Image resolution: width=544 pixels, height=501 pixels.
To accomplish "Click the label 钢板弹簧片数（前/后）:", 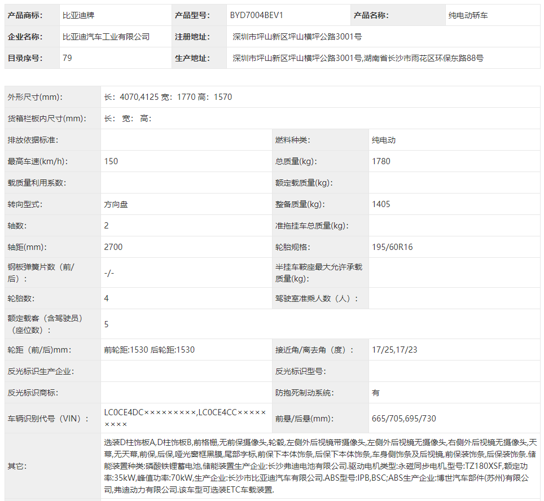I will (x=41, y=273).
